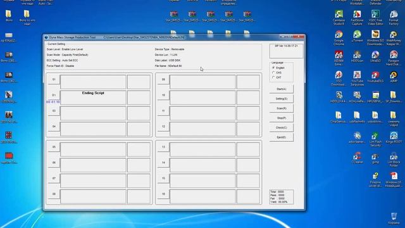Click the Ending Script status box
405x228 pixels.
pyautogui.click(x=93, y=98)
